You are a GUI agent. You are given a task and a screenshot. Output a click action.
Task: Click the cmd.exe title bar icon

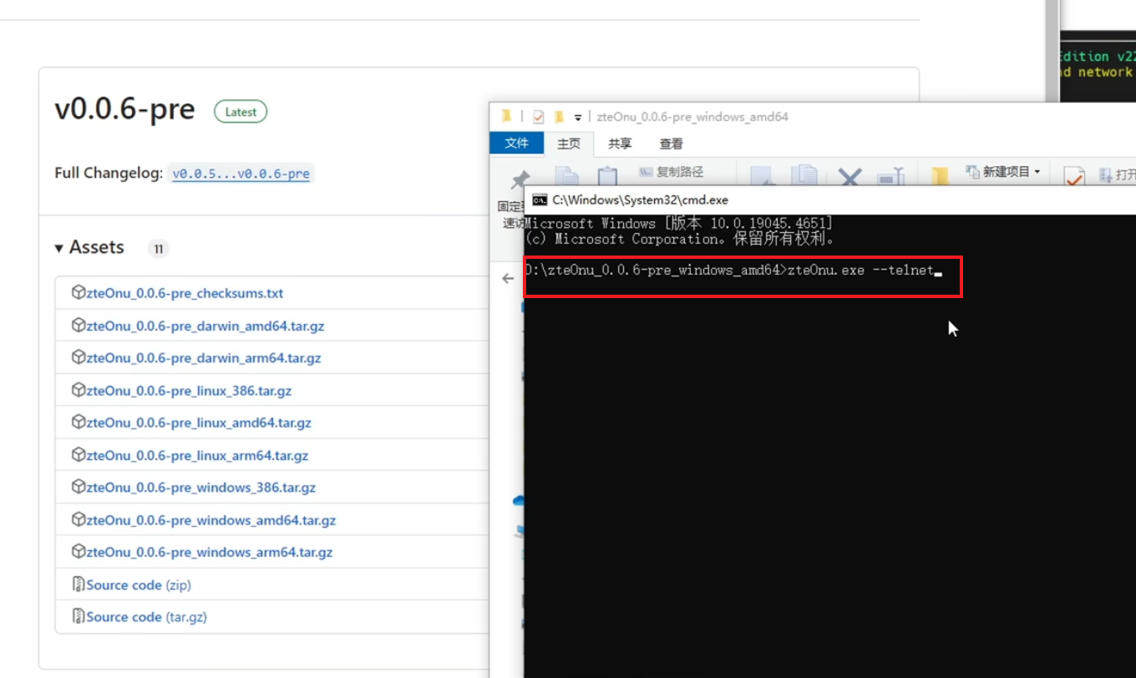pos(540,200)
